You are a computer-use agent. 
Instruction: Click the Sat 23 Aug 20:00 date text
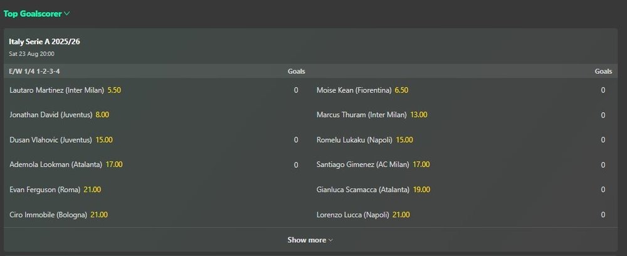click(31, 54)
